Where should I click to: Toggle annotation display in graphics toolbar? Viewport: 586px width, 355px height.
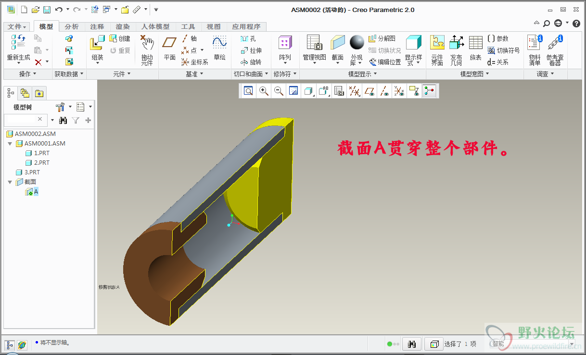point(414,91)
